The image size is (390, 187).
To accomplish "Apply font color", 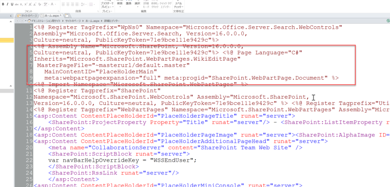I will pyautogui.click(x=52, y=4).
